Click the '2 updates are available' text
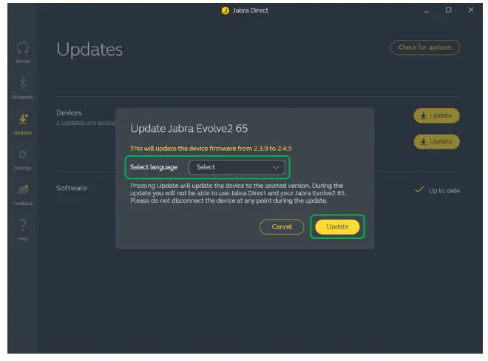 coord(86,123)
